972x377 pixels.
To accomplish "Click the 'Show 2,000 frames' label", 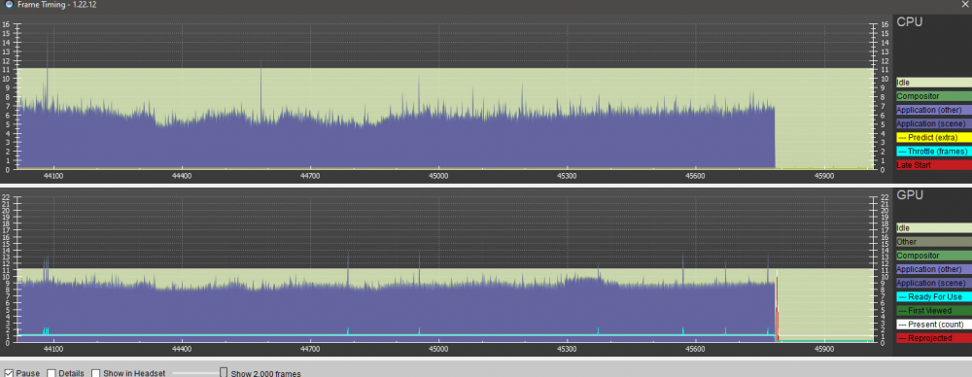I will [x=266, y=373].
